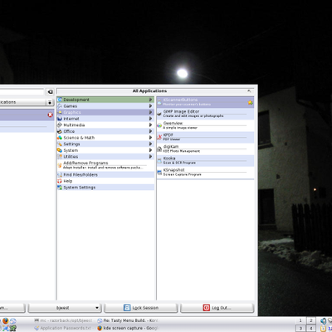The width and height of the screenshot is (332, 332).
Task: Open the Multimedia category
Action: (105, 125)
